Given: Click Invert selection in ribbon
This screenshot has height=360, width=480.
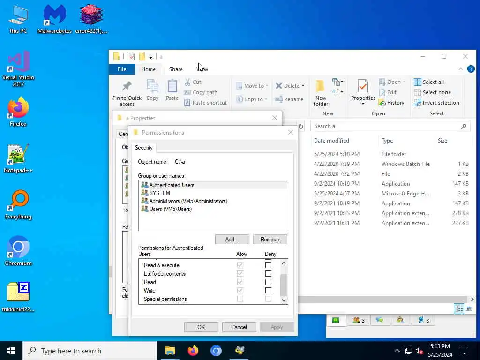Looking at the screenshot, I should click(436, 103).
